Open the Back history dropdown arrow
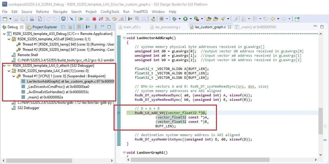Viewport: 329px width, 164px height. (x=278, y=19)
